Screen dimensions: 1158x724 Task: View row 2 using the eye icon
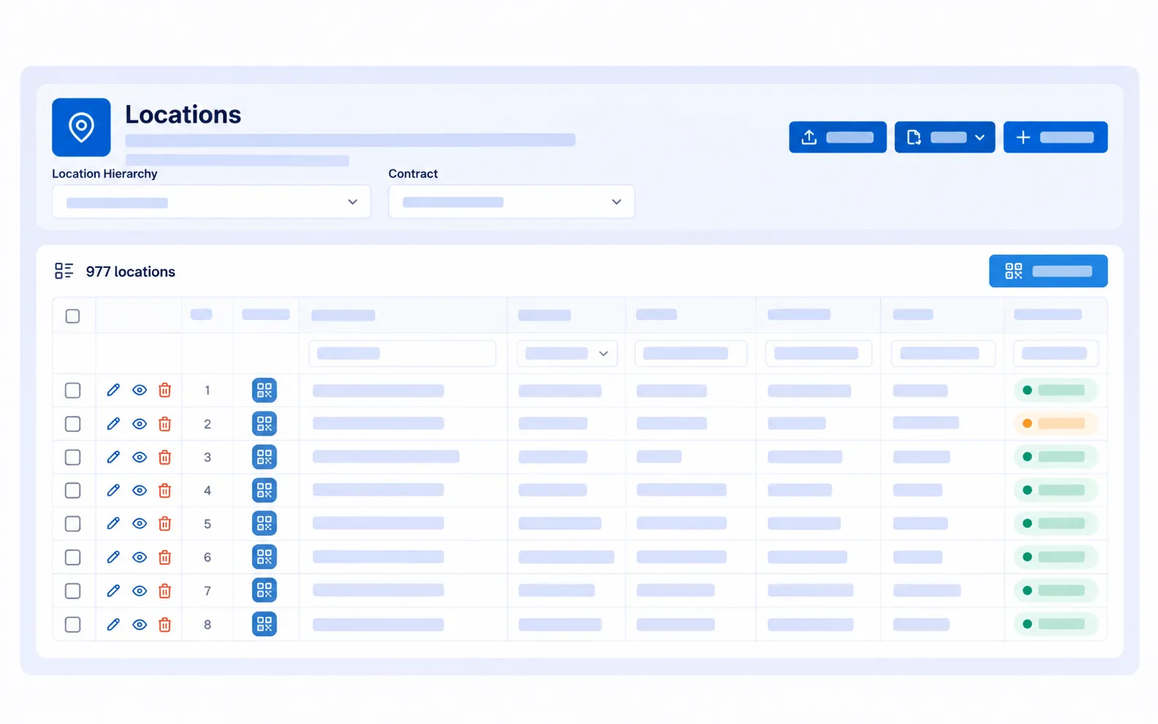pyautogui.click(x=139, y=424)
